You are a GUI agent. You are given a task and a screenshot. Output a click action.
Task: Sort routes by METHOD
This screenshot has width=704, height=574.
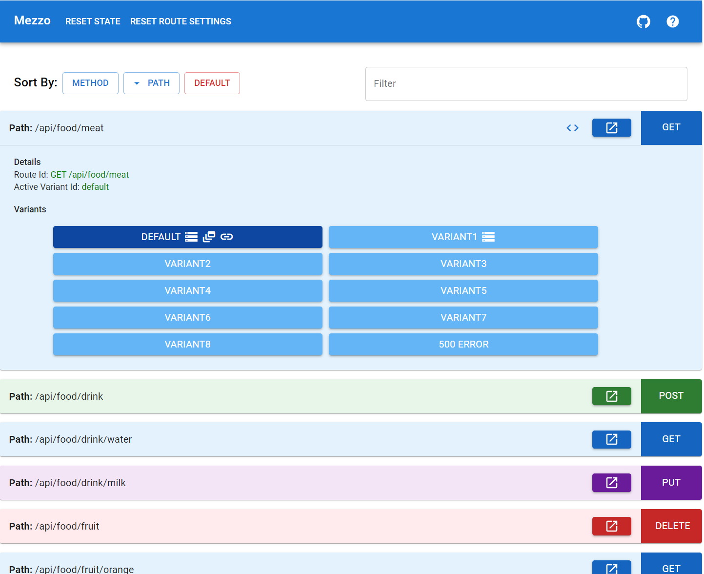(x=90, y=83)
